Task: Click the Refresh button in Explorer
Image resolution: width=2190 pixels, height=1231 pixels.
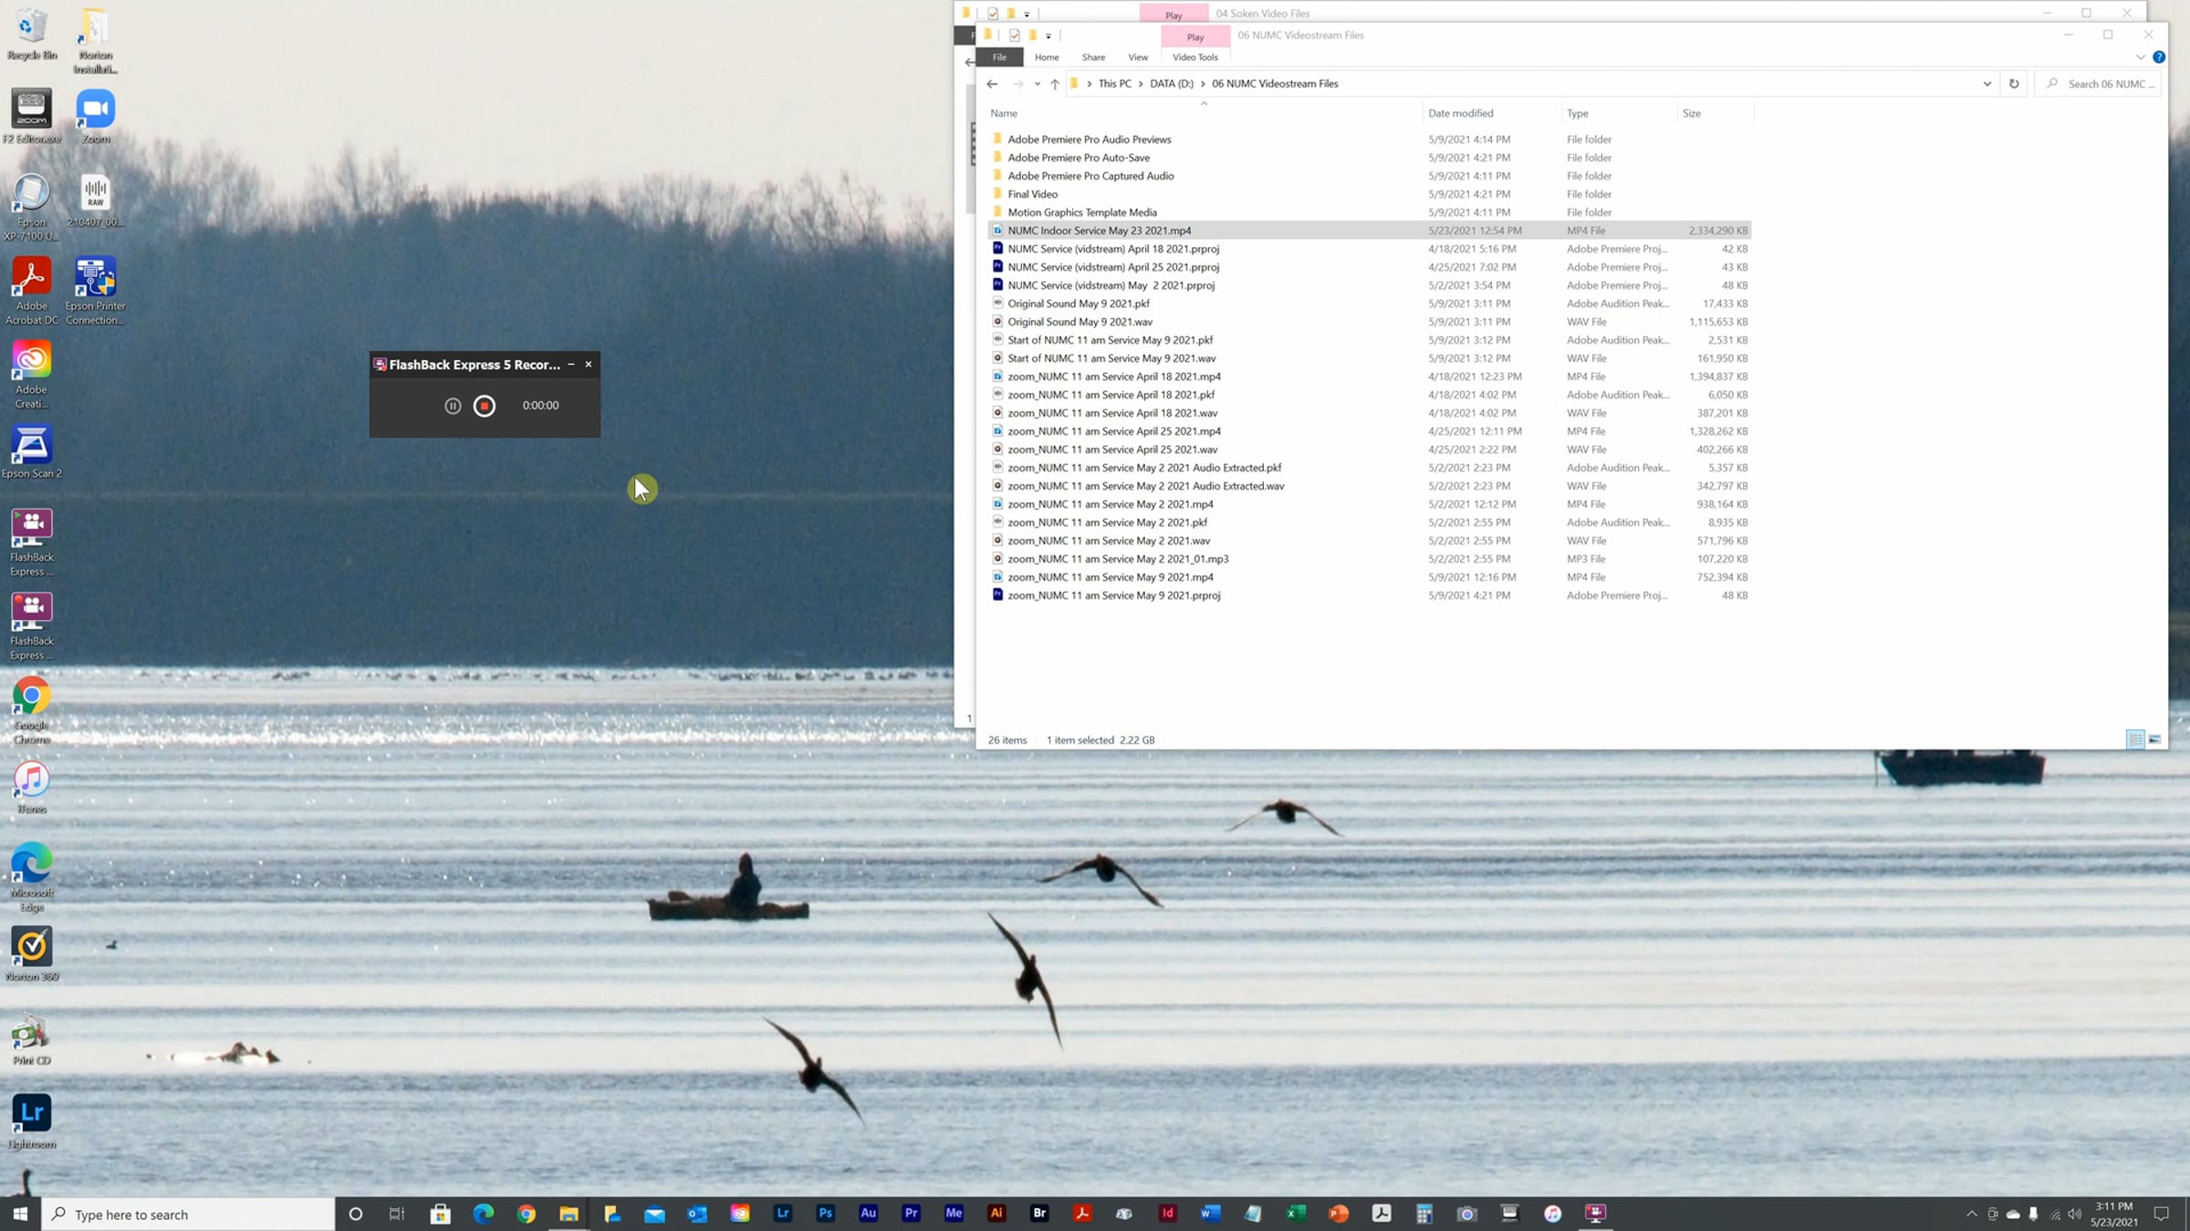Action: coord(2014,84)
